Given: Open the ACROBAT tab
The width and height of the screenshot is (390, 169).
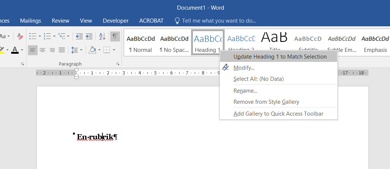Looking at the screenshot, I should click(x=151, y=21).
